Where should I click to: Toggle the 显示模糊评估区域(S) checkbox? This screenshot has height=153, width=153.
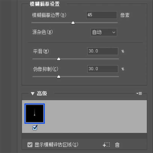(30, 145)
